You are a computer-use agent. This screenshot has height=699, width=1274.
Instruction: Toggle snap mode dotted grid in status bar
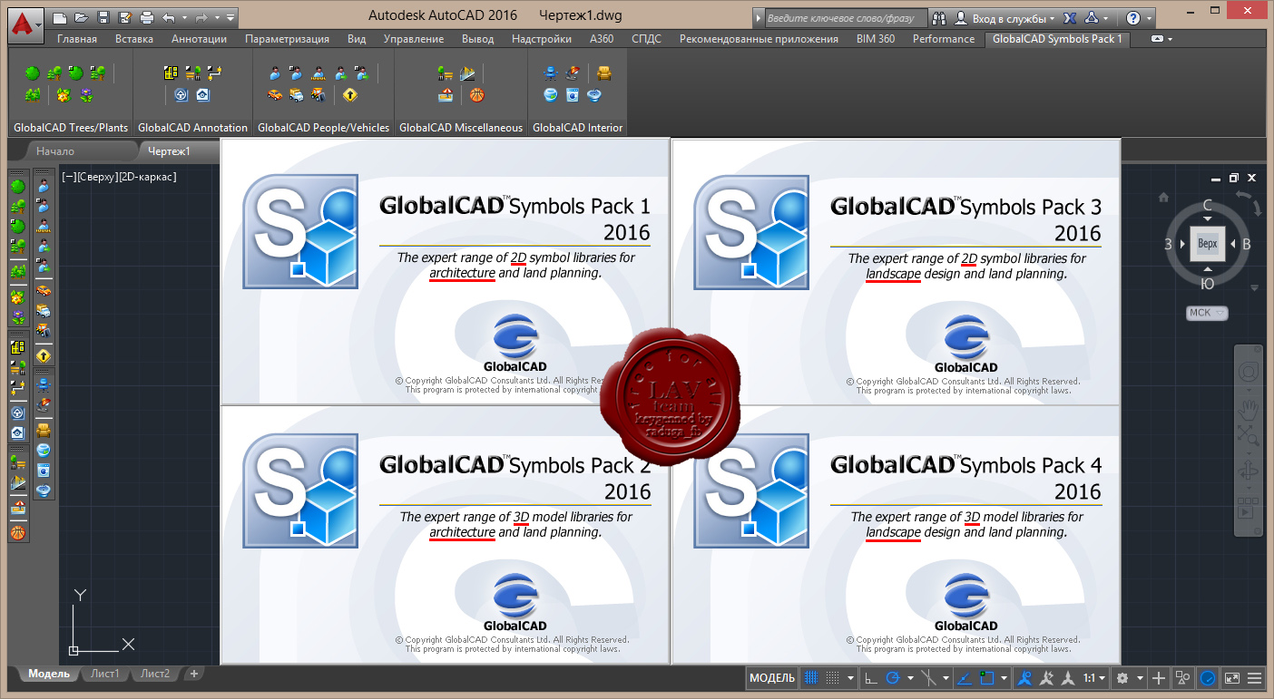click(832, 677)
